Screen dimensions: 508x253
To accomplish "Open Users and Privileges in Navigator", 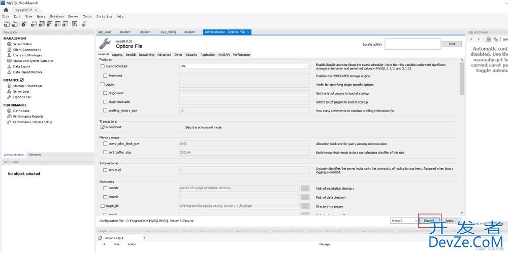I will pyautogui.click(x=27, y=55).
